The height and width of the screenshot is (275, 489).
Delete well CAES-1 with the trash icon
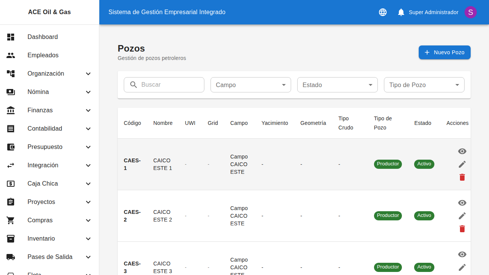[x=462, y=177]
